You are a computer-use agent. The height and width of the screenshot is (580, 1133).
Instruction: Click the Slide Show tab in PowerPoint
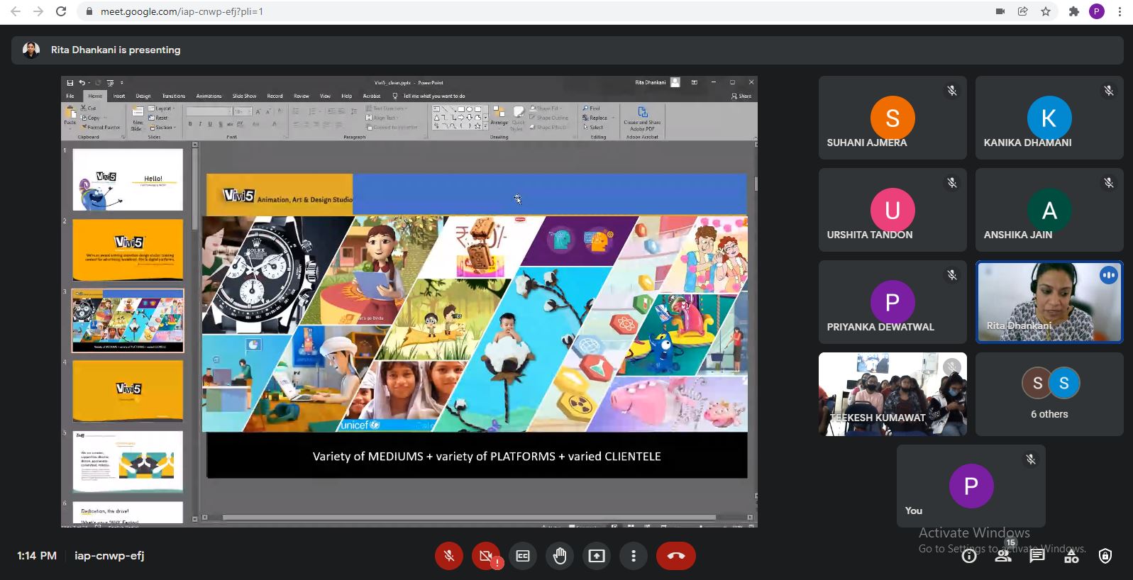244,96
